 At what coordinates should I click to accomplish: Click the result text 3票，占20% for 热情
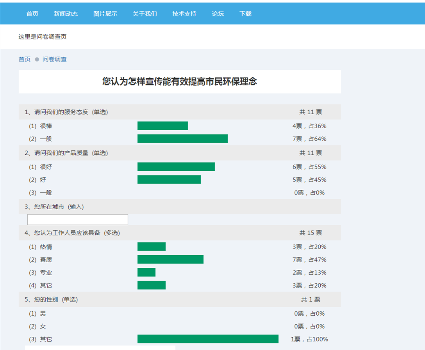[x=309, y=247]
